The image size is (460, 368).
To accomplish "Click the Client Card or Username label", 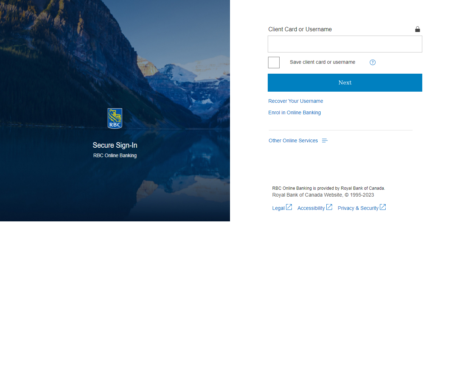I will coord(300,29).
